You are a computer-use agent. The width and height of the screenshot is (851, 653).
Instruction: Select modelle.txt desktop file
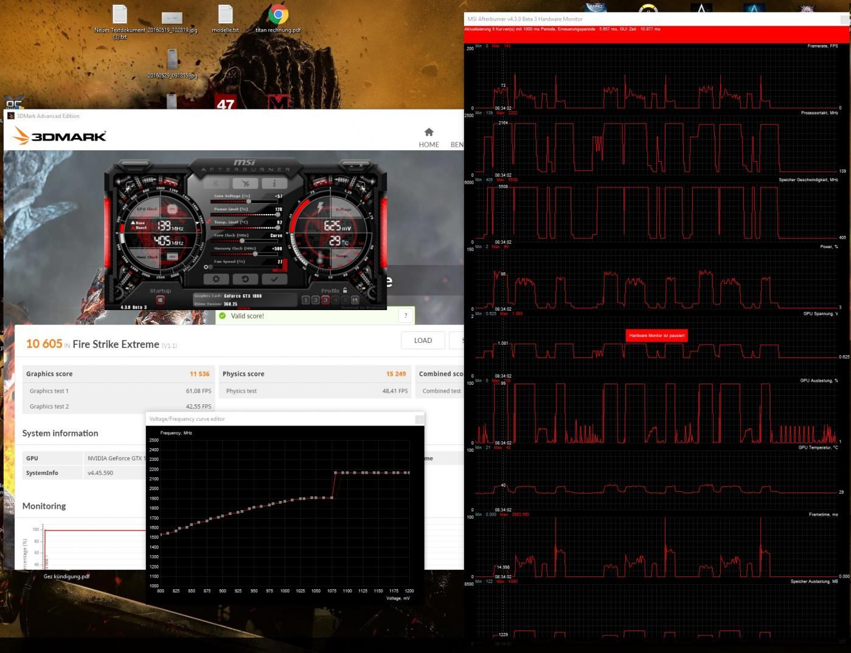pyautogui.click(x=225, y=19)
